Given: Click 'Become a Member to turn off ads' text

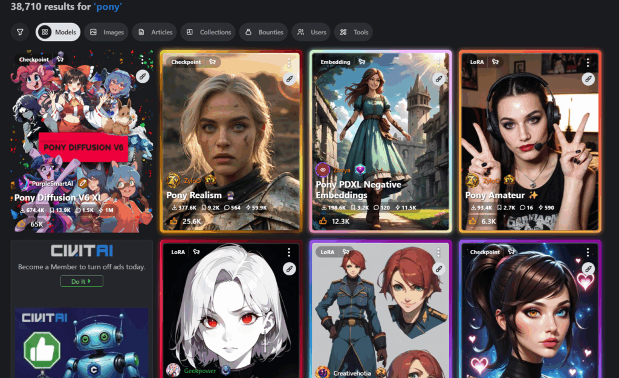Looking at the screenshot, I should (82, 267).
